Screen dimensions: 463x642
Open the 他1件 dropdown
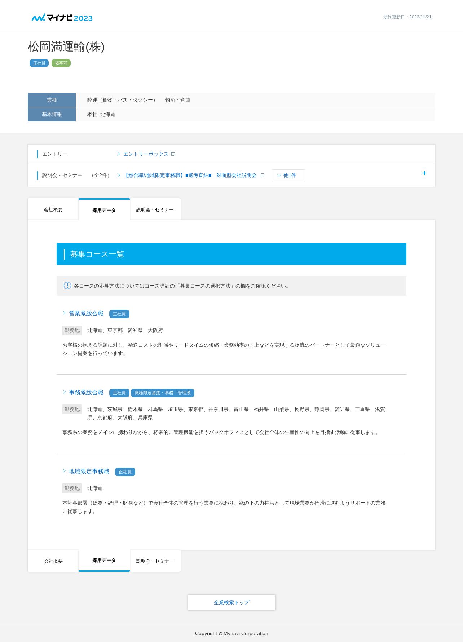pos(288,175)
